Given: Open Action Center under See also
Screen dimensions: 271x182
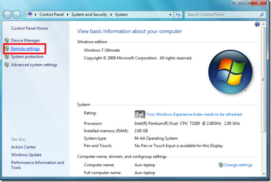Looking at the screenshot, I should 23,147.
